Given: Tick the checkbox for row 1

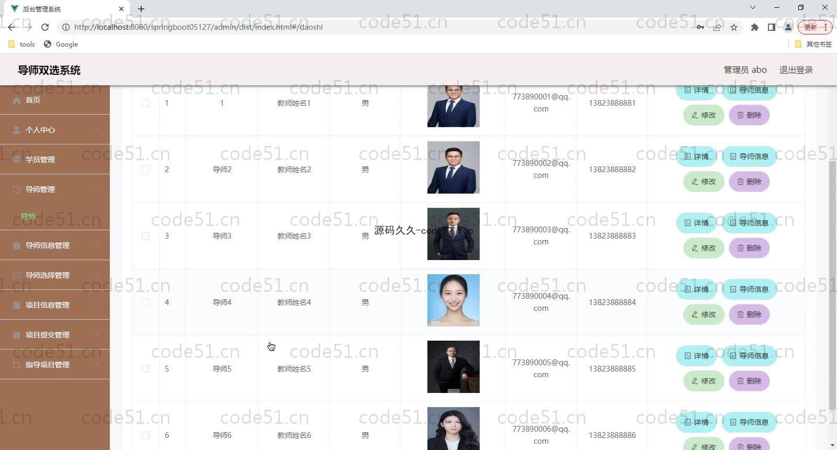Looking at the screenshot, I should click(145, 103).
